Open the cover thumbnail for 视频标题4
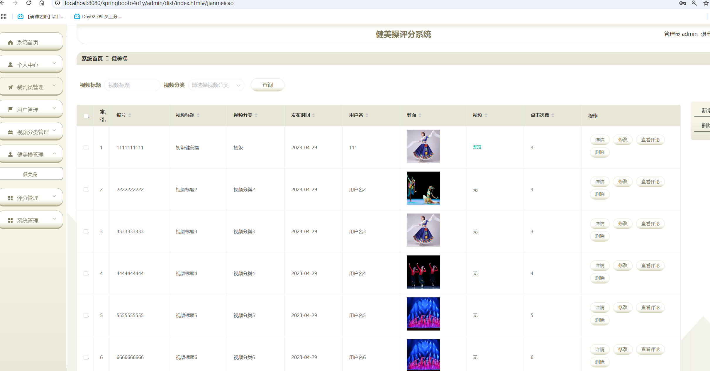 click(x=423, y=272)
